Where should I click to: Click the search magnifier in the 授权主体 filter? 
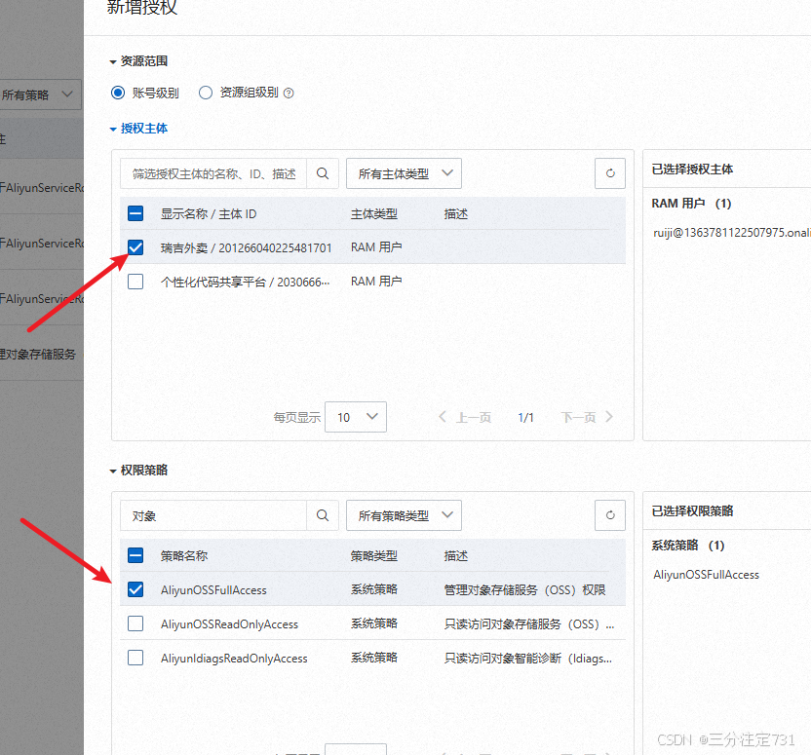323,172
